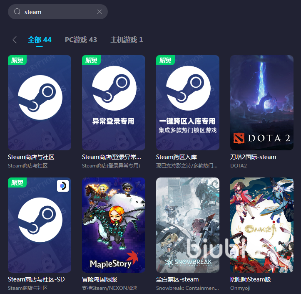Viewport: 301px width, 294px height.
Task: Switch to the 全部 44 tab
Action: tap(40, 40)
